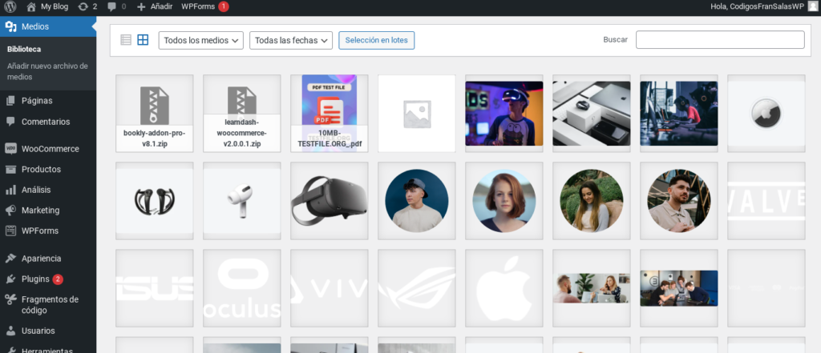Click the Herramientas wrench icon
Viewport: 821px width, 353px height.
10,350
